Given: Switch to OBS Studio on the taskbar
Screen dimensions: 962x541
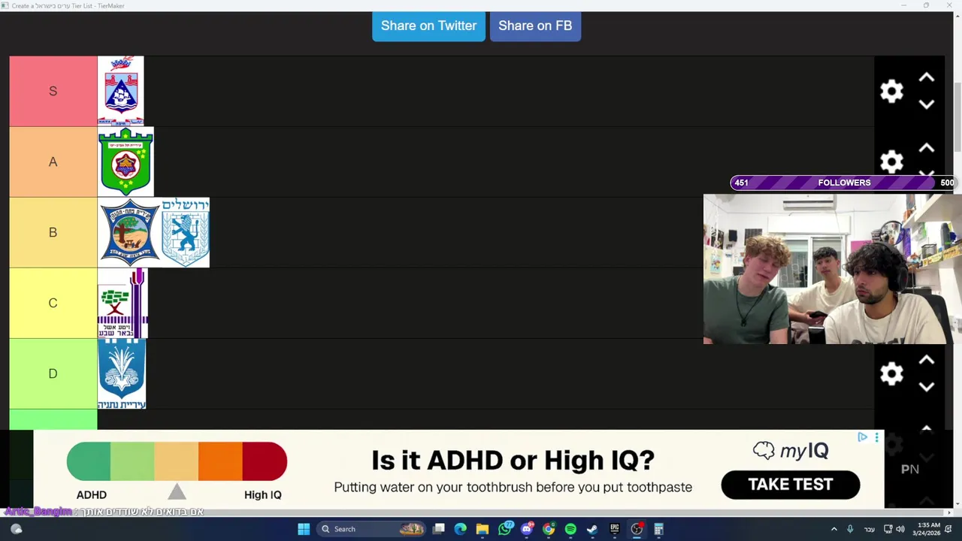Looking at the screenshot, I should pyautogui.click(x=637, y=529).
